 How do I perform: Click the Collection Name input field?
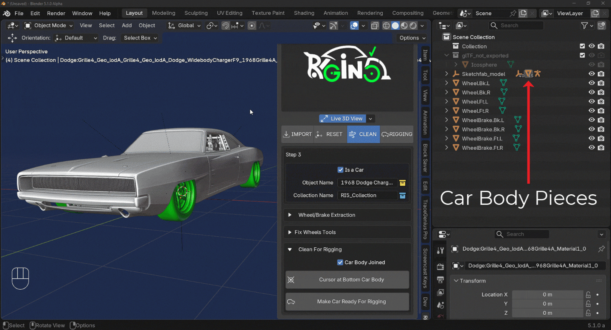(367, 196)
